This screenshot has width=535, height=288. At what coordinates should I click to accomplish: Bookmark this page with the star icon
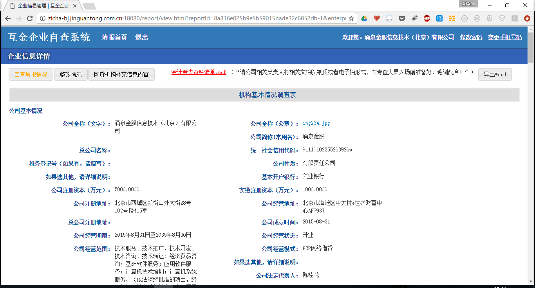click(351, 18)
